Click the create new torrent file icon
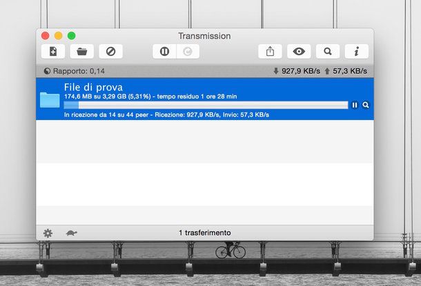This screenshot has height=286, width=421. point(53,51)
